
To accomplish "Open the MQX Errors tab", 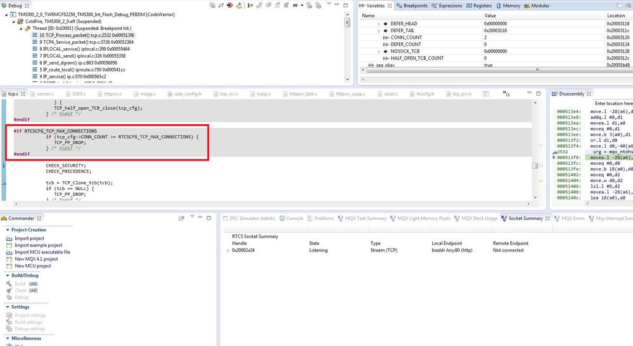I will click(x=569, y=219).
